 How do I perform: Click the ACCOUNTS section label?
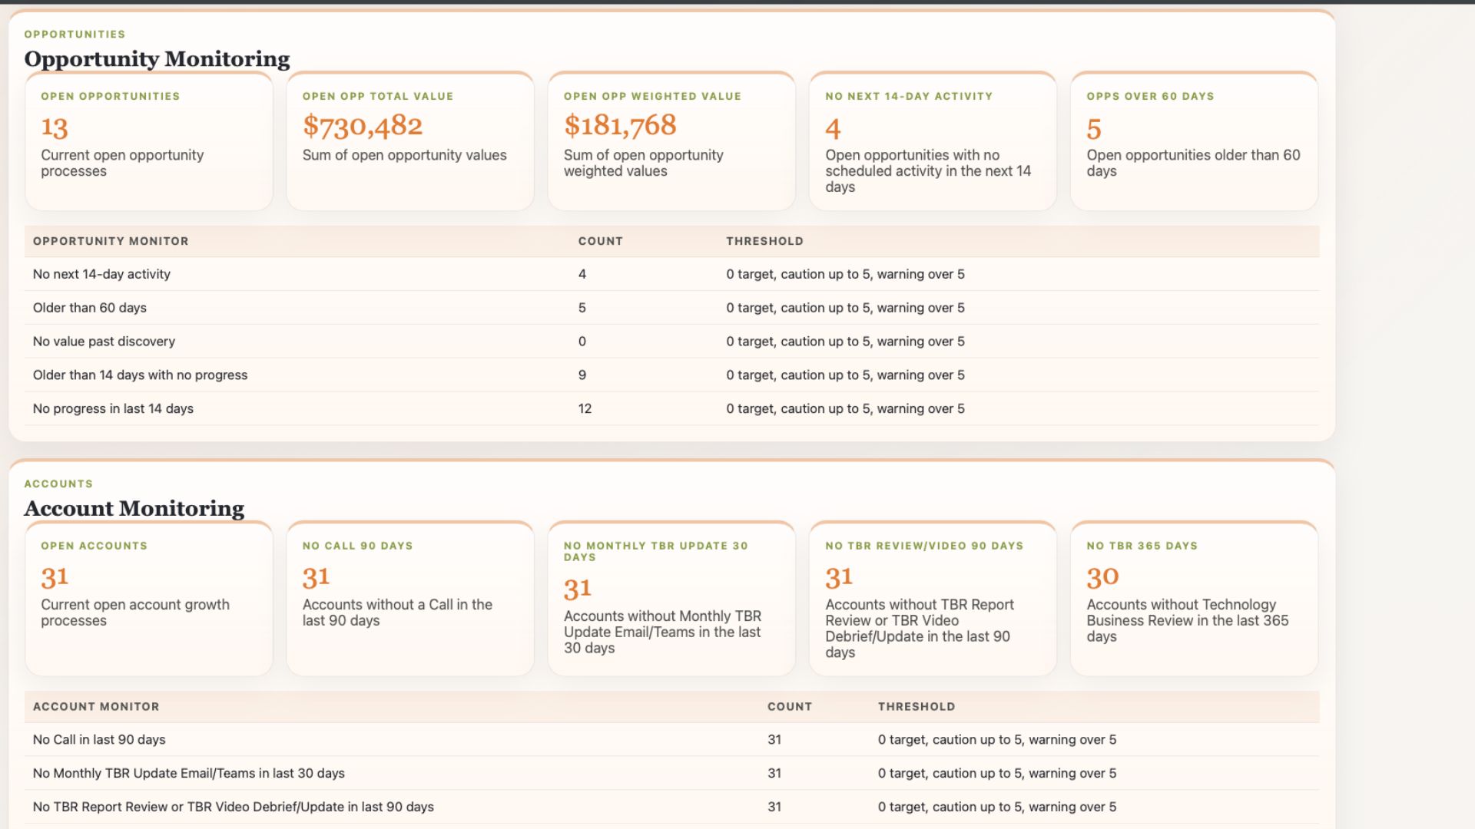(58, 484)
